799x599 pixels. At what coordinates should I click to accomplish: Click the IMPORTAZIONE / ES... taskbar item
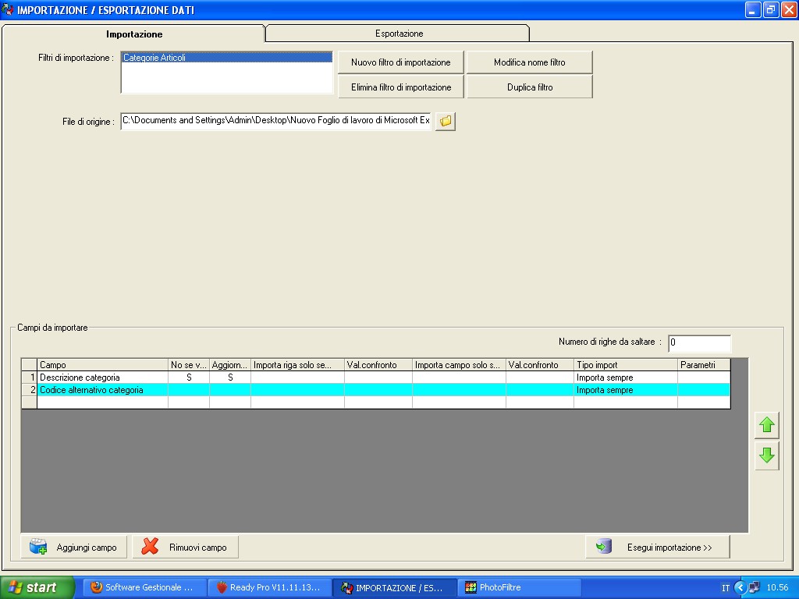click(x=395, y=587)
